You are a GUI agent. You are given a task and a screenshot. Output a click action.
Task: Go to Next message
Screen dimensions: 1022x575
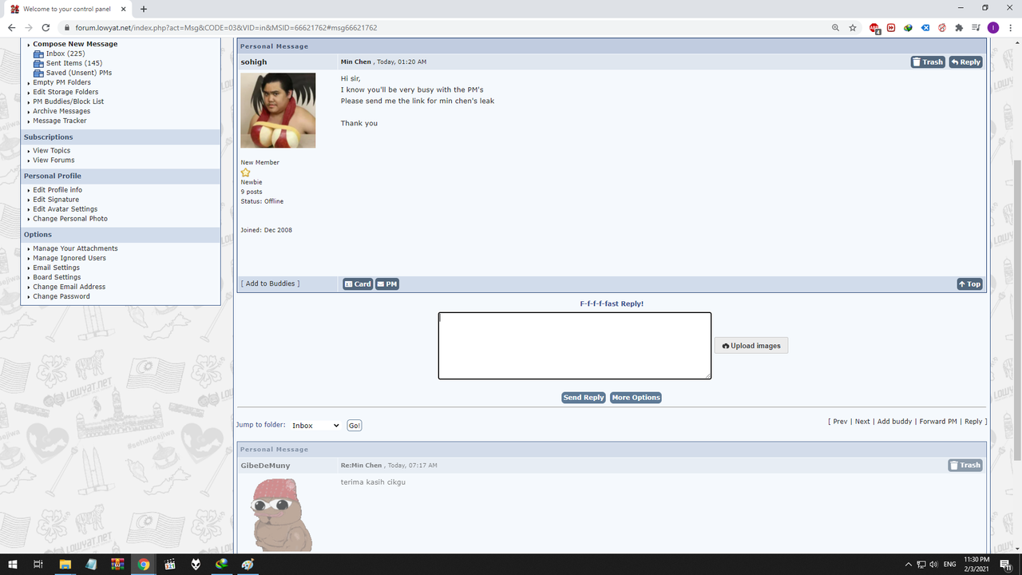click(862, 422)
